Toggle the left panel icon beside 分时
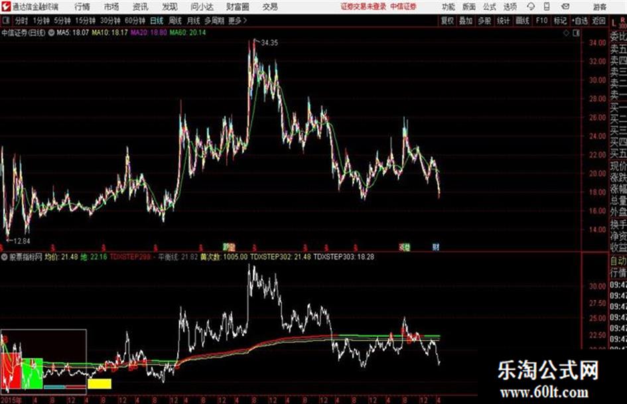 5,21
